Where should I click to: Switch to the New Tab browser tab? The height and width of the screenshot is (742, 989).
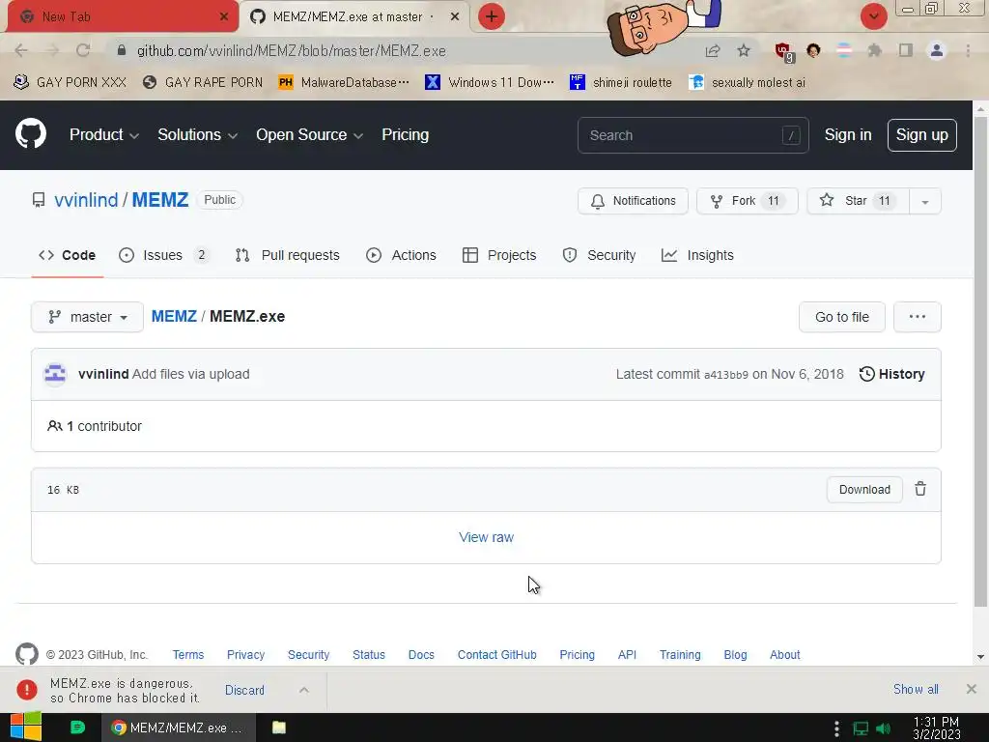(x=123, y=16)
